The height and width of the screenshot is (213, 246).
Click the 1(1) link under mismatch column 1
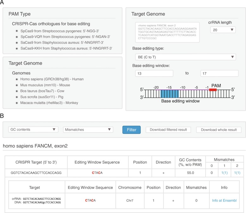pyautogui.click(x=224, y=173)
